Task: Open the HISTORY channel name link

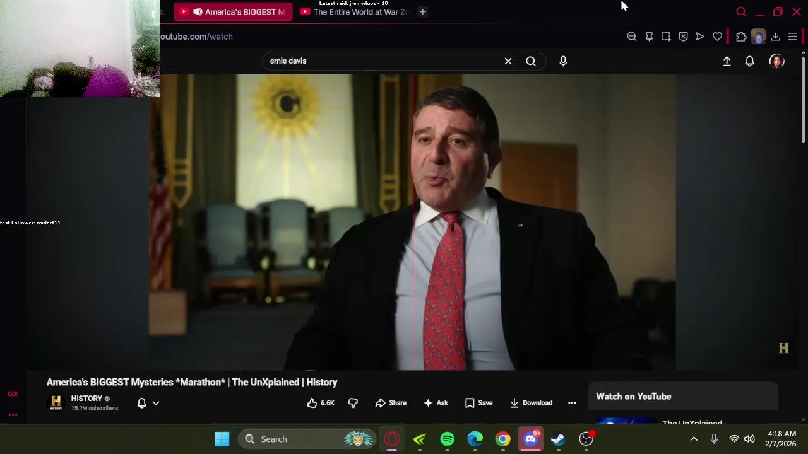Action: click(86, 399)
